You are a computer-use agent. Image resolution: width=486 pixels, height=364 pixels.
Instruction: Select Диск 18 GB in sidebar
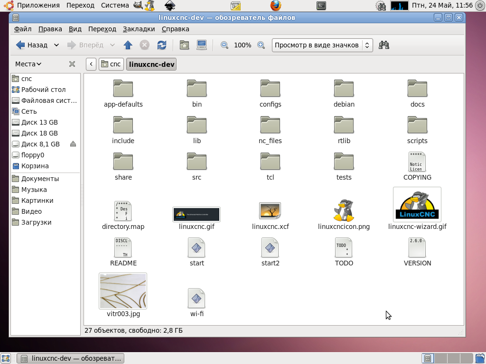pos(46,133)
